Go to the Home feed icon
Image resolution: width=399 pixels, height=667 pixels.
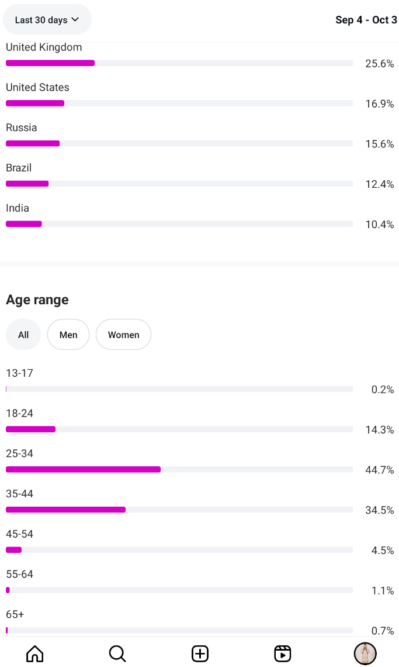click(35, 654)
